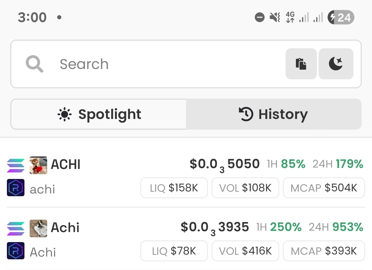Select the MCAP $504K chip
This screenshot has width=372, height=270.
pyautogui.click(x=324, y=188)
